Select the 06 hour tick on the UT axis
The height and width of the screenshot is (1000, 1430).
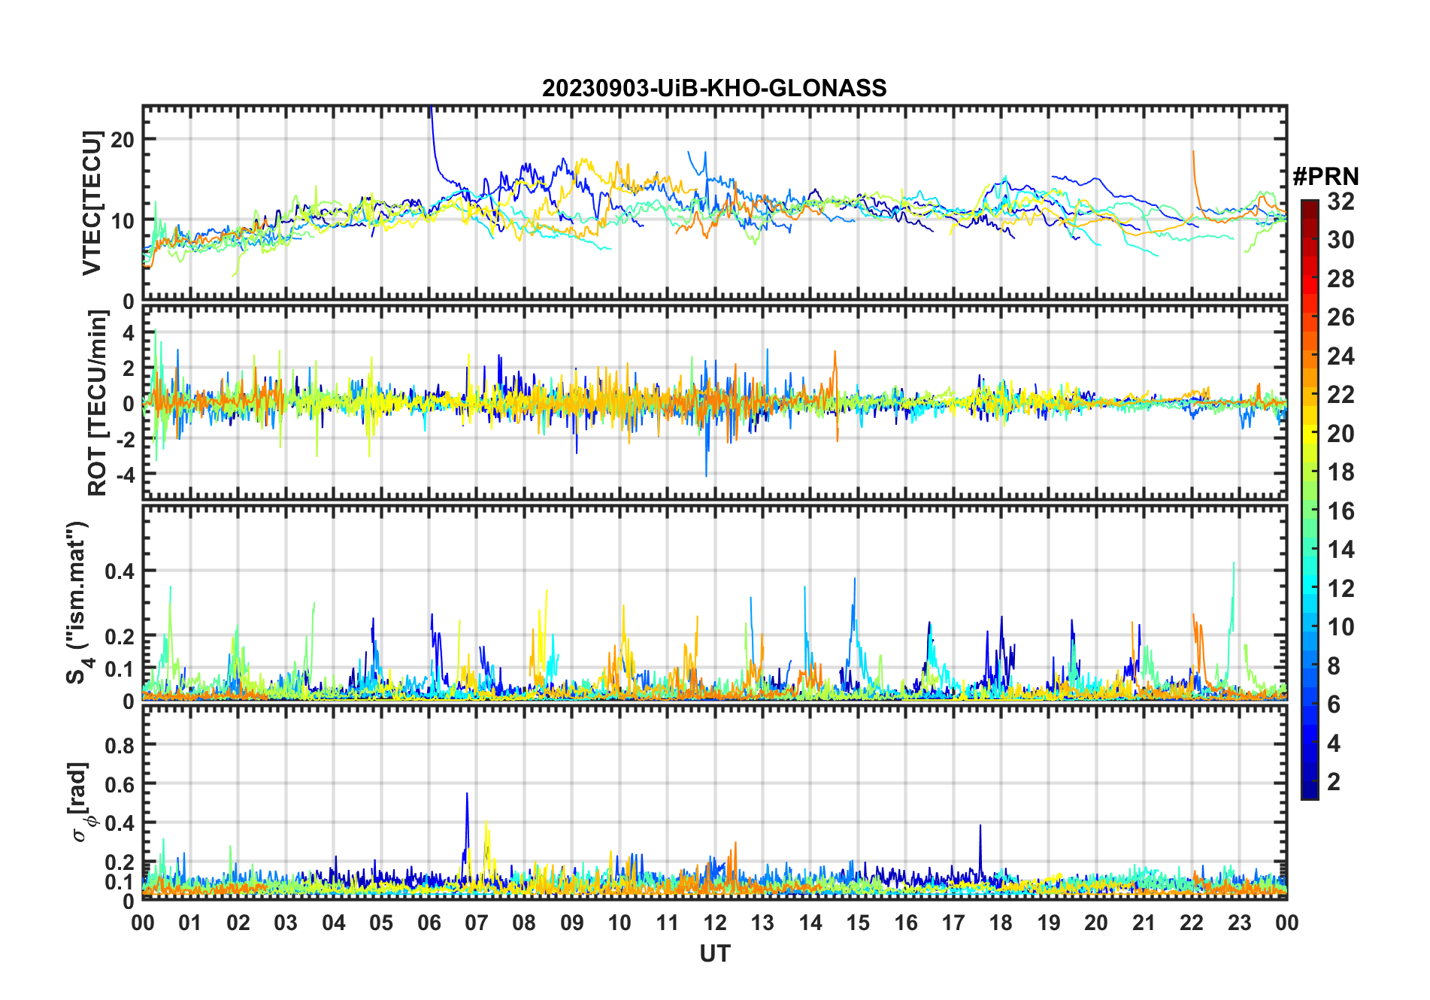point(429,923)
